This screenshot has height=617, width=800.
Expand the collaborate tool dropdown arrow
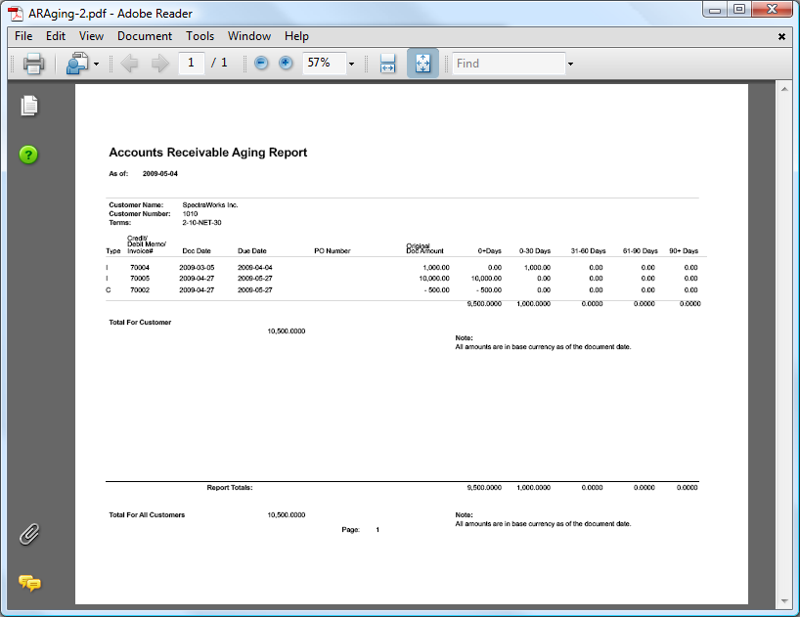point(96,65)
